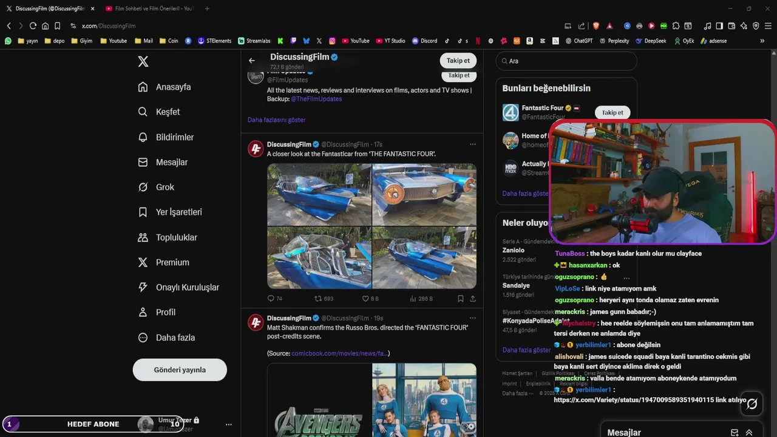This screenshot has height=437, width=777.
Task: Compose new message in the Mesajlar drawer
Action: [735, 433]
